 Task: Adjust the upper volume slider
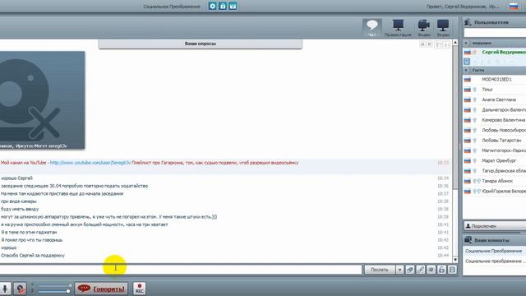click(x=54, y=285)
